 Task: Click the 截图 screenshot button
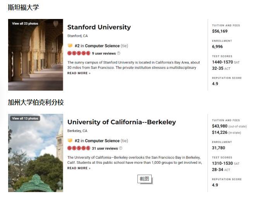(x=144, y=179)
